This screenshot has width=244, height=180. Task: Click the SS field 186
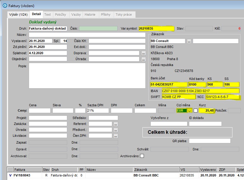tap(232, 84)
